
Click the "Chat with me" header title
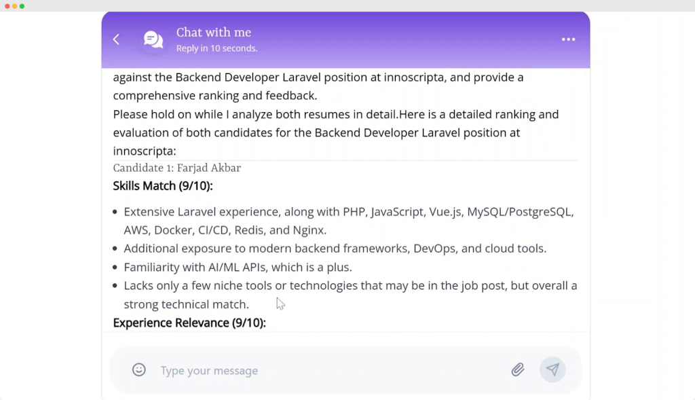[x=214, y=33]
